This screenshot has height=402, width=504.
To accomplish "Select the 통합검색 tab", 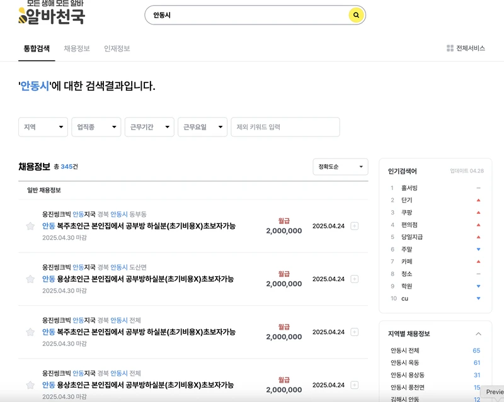I will [x=34, y=47].
